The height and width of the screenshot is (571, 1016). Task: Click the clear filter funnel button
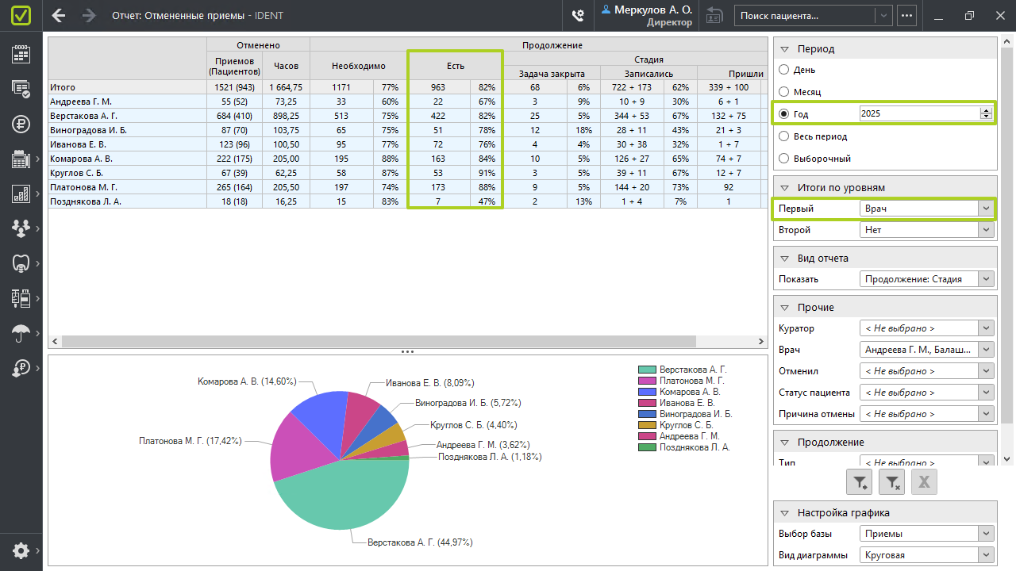click(892, 481)
